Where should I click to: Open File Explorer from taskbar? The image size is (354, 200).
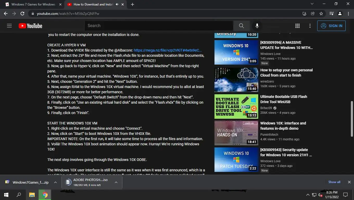[x=32, y=195]
